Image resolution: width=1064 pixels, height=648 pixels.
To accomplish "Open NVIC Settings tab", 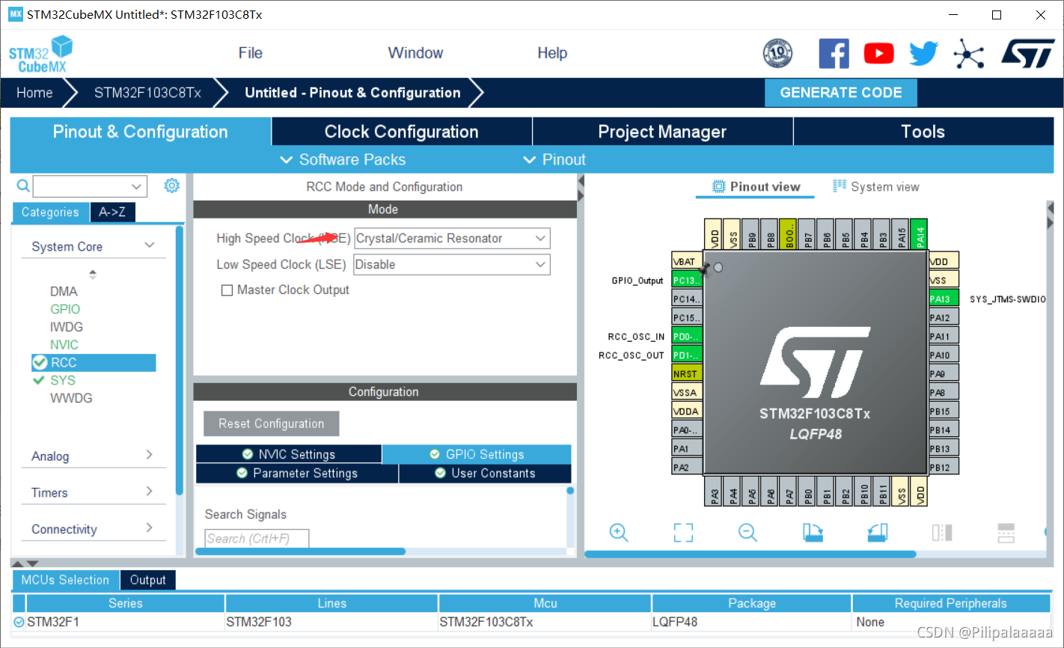I will 289,454.
